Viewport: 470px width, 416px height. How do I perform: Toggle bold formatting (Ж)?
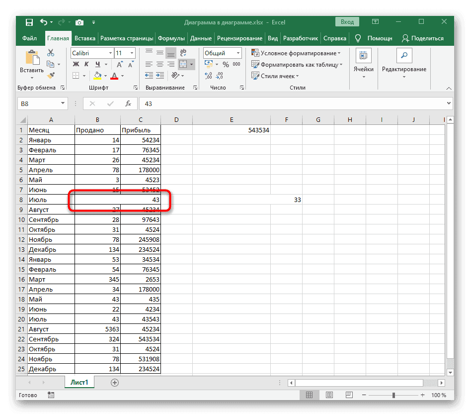point(76,65)
